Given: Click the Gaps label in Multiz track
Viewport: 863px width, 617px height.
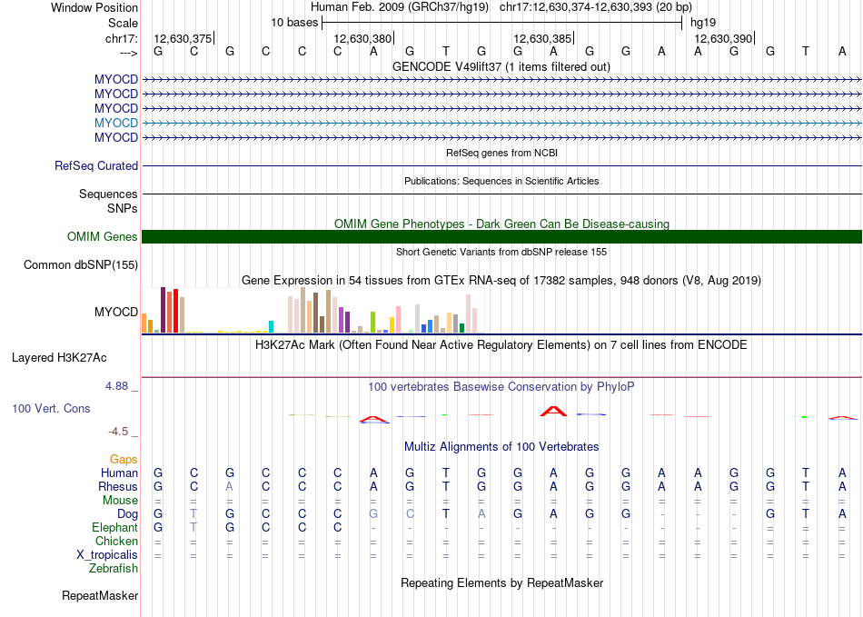Looking at the screenshot, I should click(124, 460).
